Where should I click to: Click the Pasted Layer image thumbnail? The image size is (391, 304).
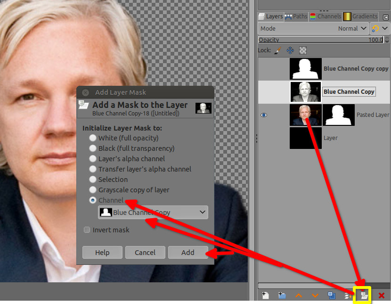pos(306,115)
